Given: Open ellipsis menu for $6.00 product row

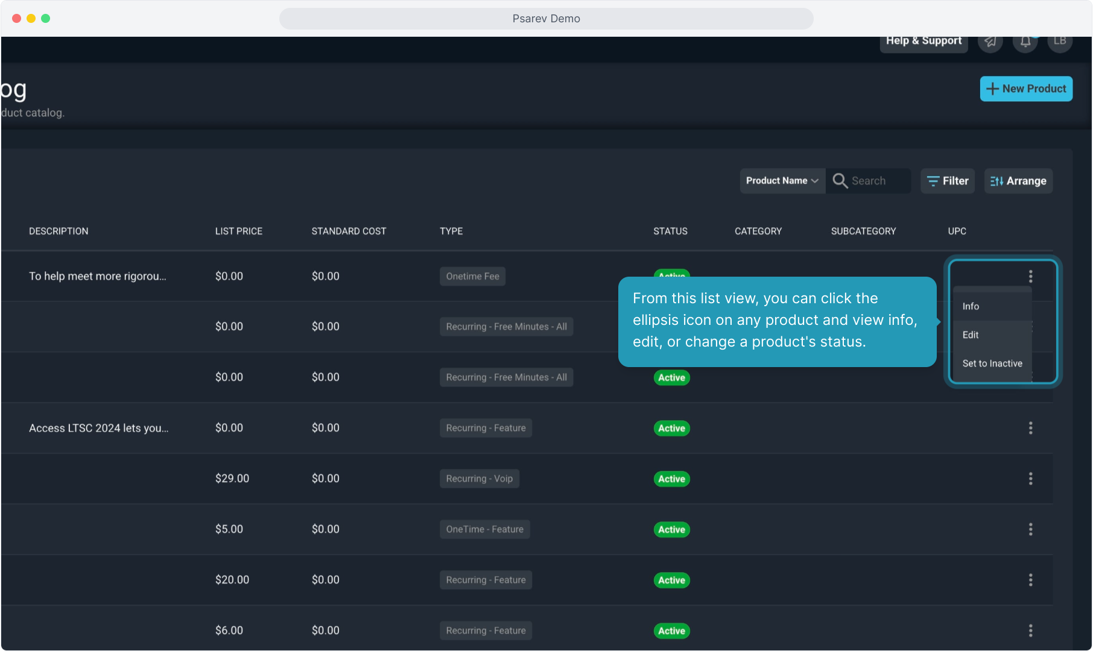Looking at the screenshot, I should pyautogui.click(x=1030, y=631).
